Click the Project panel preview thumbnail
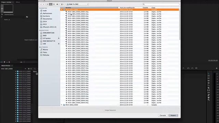The image size is (219, 123). coord(8,8)
